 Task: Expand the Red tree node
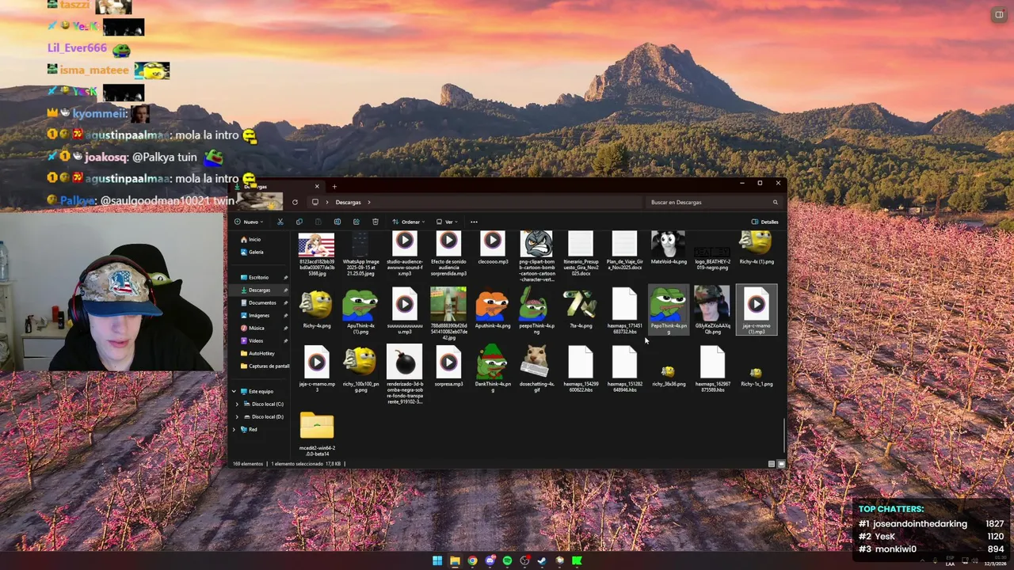[234, 429]
